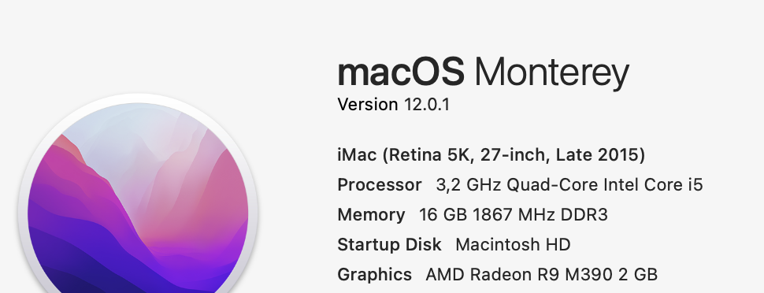Select the iMac Retina 5K model line
Viewport: 764px width, 293px height.
click(491, 155)
